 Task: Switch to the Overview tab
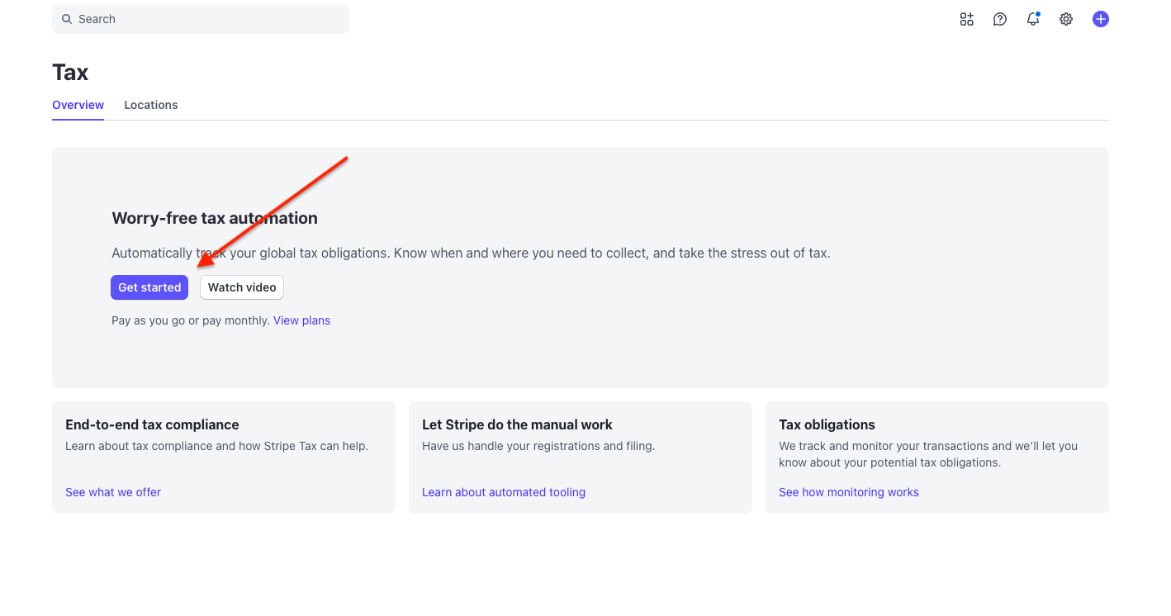pos(78,105)
